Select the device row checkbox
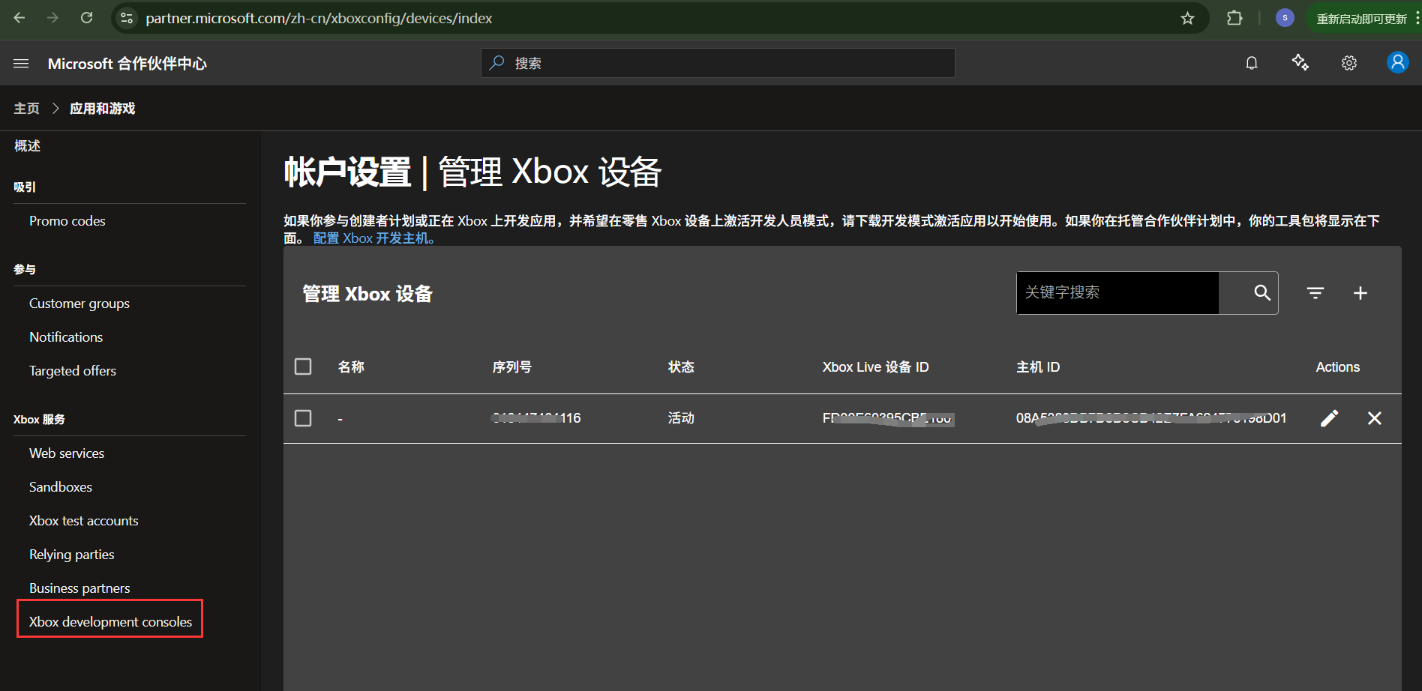This screenshot has width=1422, height=691. pos(303,418)
